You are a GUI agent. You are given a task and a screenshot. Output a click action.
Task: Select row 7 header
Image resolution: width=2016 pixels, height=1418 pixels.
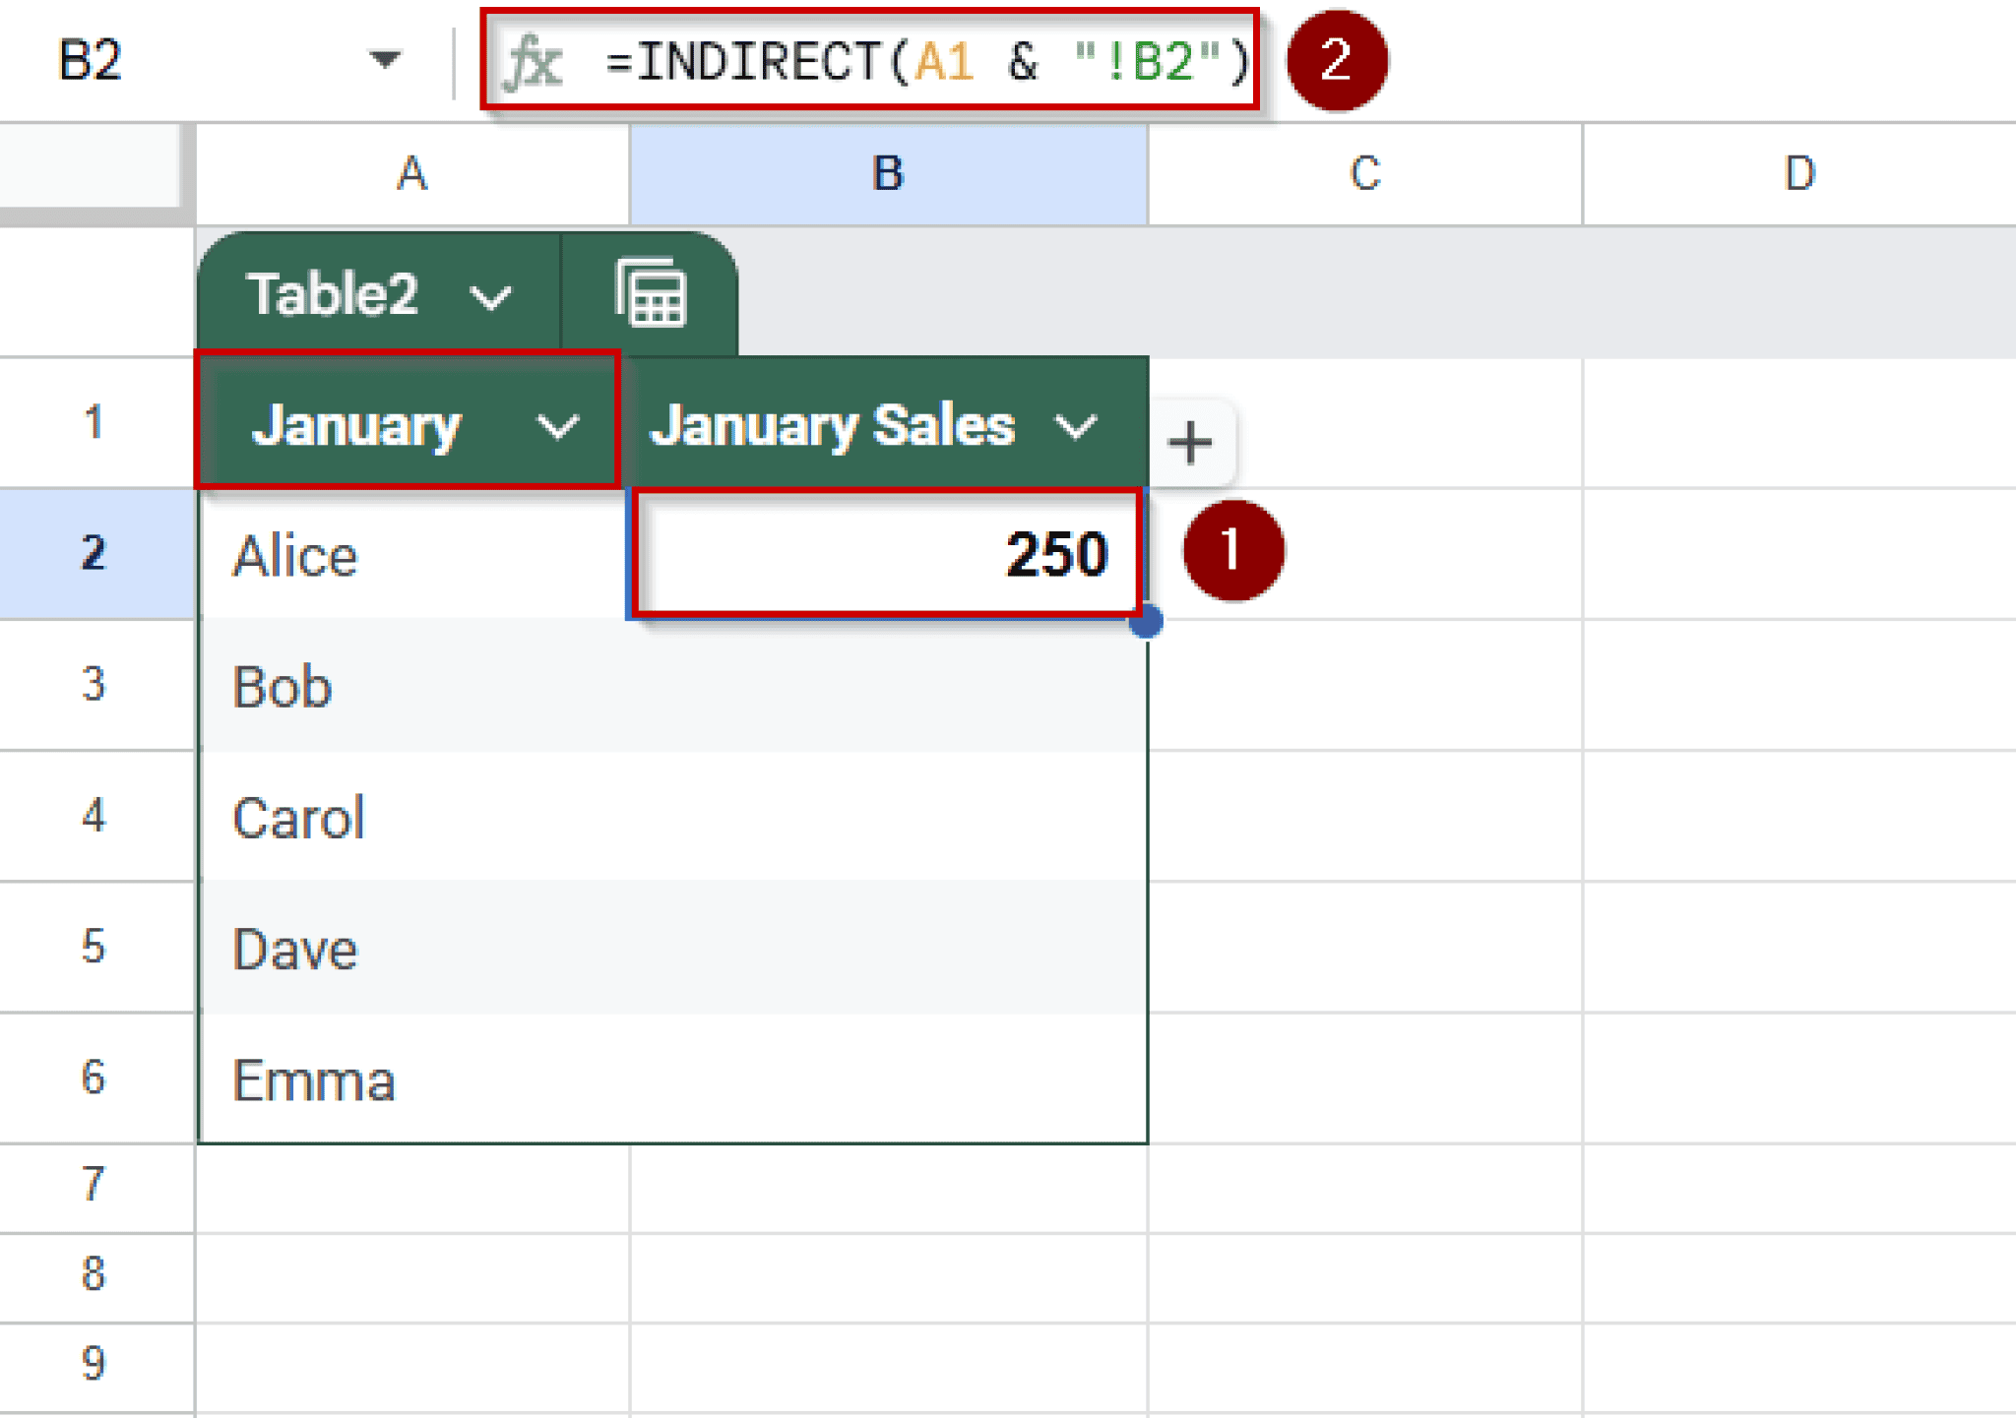point(94,1184)
